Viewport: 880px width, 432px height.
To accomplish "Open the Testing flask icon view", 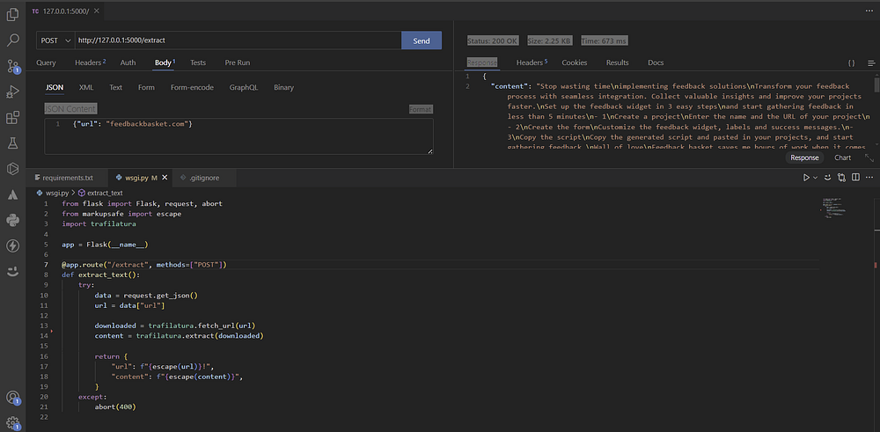I will 13,143.
